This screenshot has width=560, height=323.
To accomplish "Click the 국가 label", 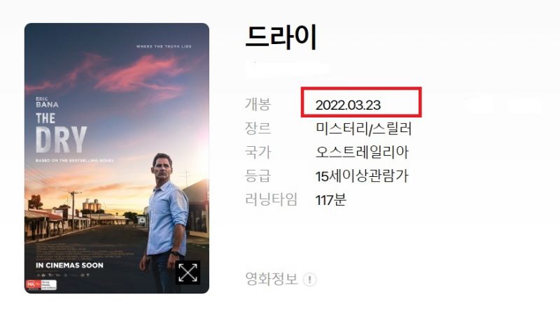I will click(258, 152).
